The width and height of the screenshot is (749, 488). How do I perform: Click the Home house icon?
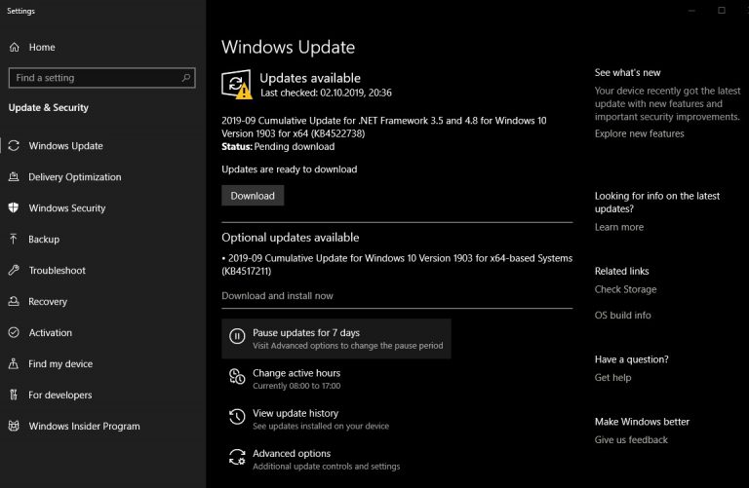coord(15,47)
